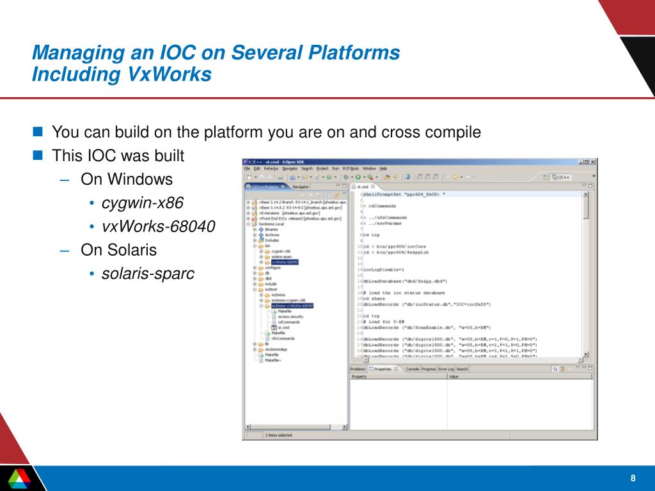
Task: Click the Archives node icon in tree
Action: click(x=261, y=235)
